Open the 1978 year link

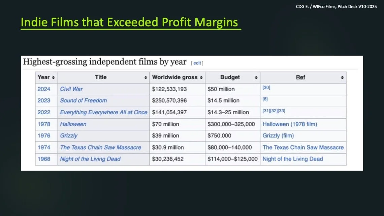coord(44,124)
